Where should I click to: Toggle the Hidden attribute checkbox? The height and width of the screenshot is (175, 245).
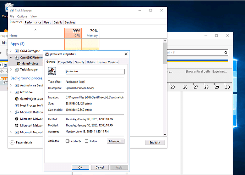coord(86,141)
